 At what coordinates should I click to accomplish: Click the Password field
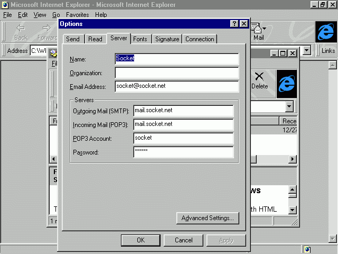click(x=183, y=152)
